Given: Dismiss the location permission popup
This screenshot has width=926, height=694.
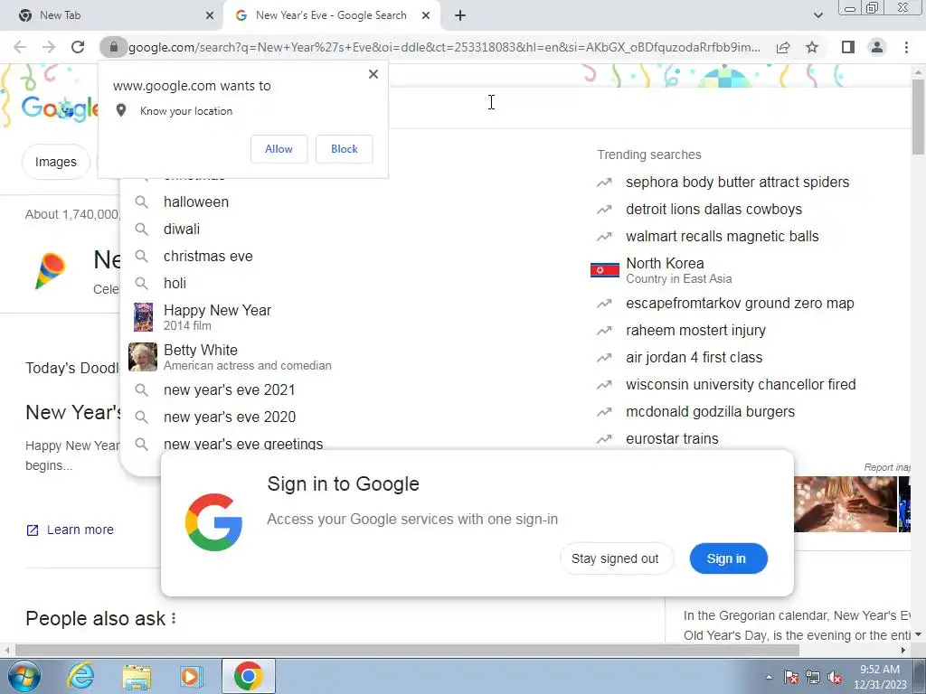Looking at the screenshot, I should point(373,74).
